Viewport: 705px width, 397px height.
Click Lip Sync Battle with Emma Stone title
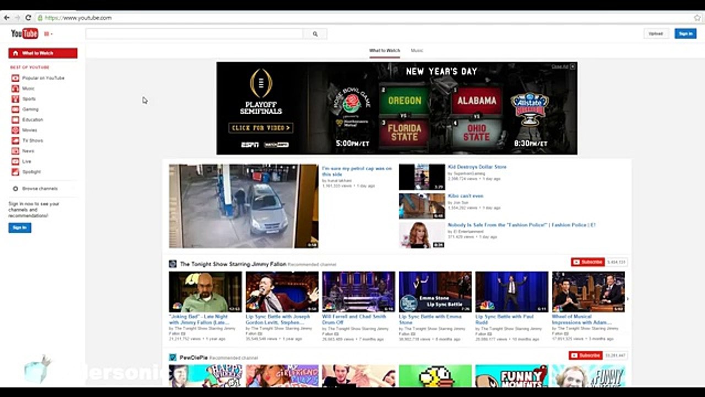click(x=430, y=319)
